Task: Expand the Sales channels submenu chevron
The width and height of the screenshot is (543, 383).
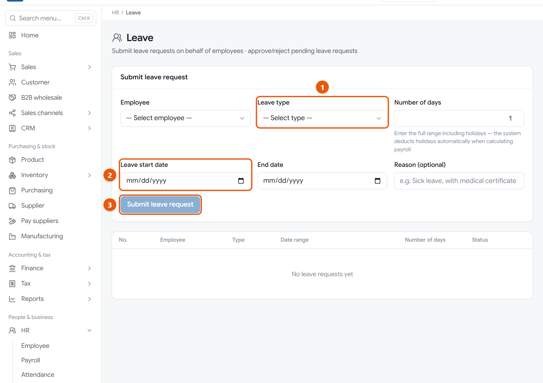Action: click(x=89, y=113)
